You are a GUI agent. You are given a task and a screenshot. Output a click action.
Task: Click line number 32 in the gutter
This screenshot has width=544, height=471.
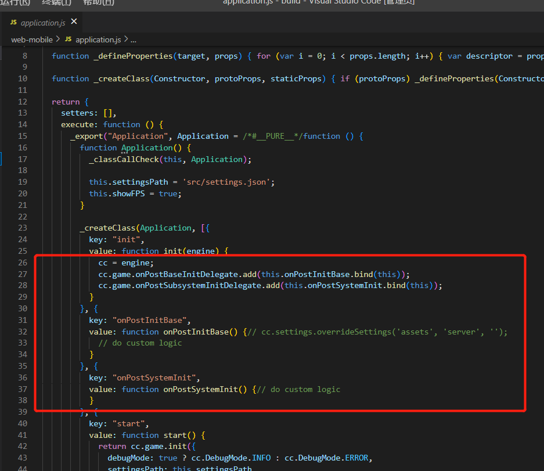[23, 332]
